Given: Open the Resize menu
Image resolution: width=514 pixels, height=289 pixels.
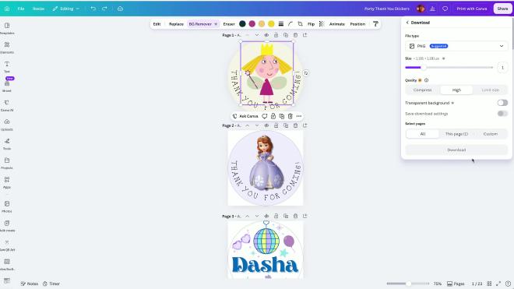Looking at the screenshot, I should click(38, 9).
